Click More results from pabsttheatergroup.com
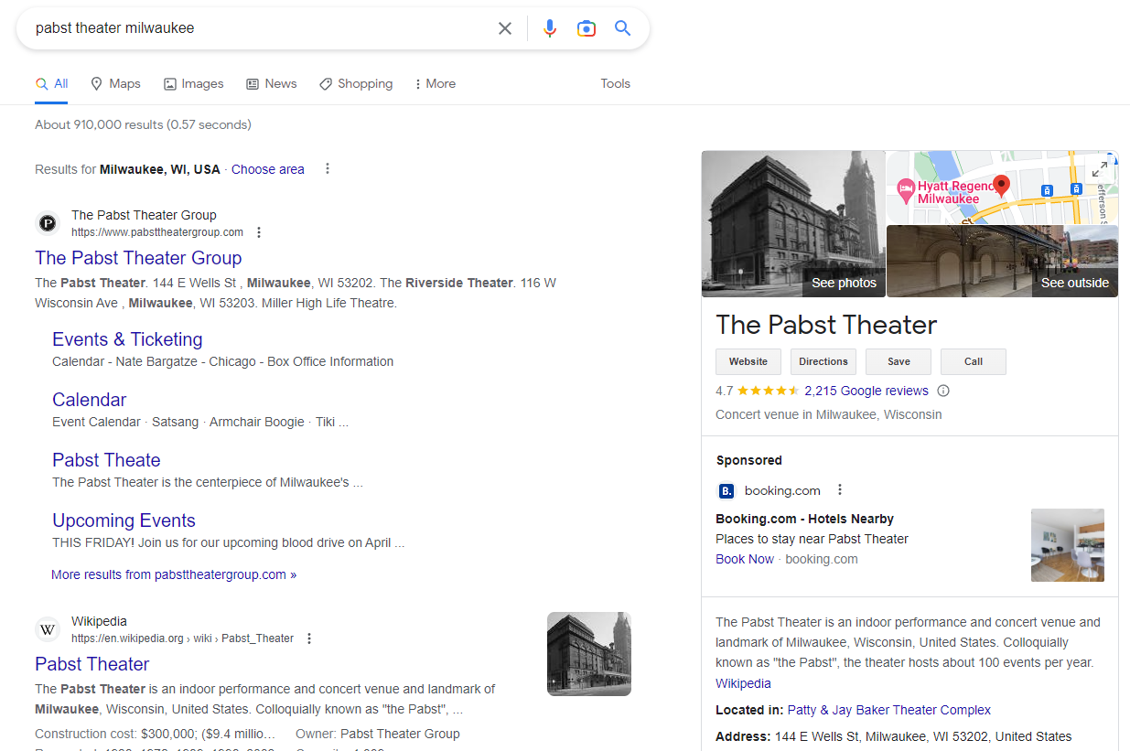The width and height of the screenshot is (1130, 751). 174,574
